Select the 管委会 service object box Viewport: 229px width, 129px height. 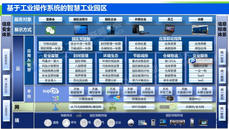tap(50, 19)
